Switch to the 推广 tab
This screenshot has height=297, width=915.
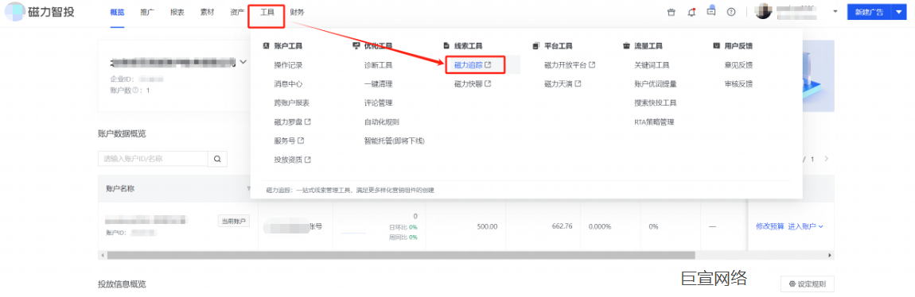(x=148, y=12)
